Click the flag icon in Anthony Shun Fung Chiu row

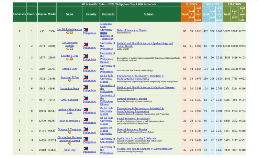85,110
